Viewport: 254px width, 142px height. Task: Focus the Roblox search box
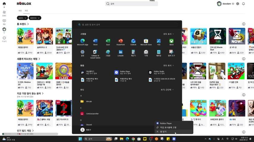pos(131,4)
